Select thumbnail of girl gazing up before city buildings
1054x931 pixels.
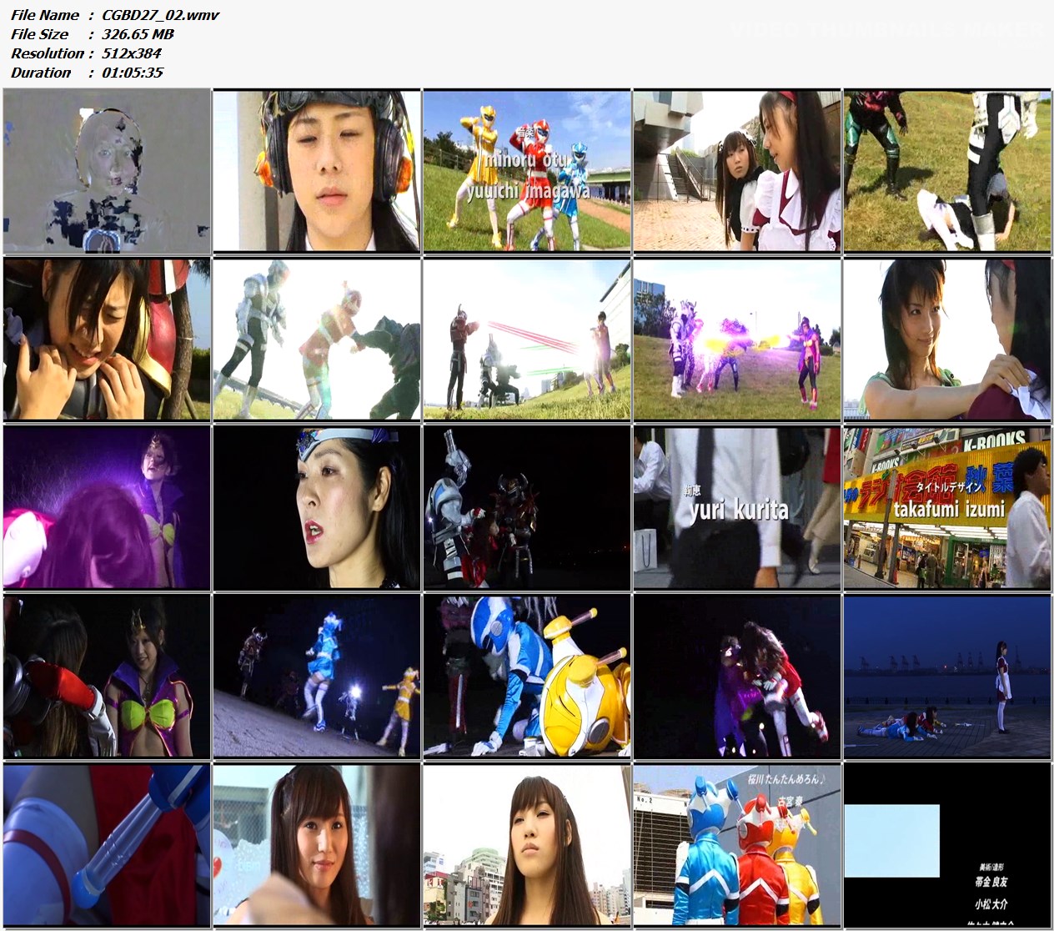(527, 844)
